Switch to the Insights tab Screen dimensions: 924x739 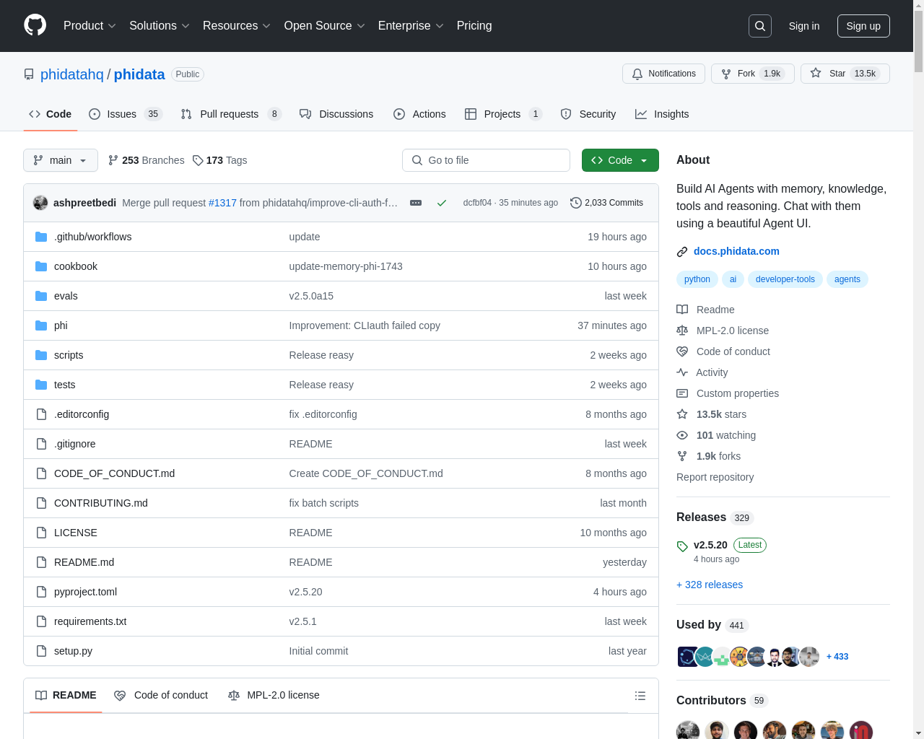(x=662, y=114)
